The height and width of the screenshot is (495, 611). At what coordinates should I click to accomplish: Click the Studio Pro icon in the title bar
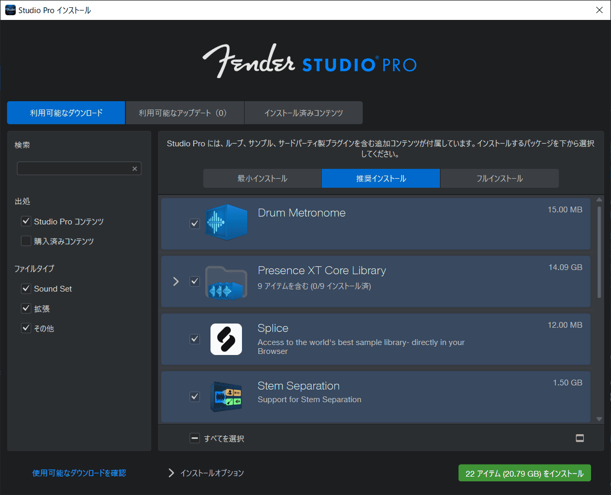[x=10, y=9]
